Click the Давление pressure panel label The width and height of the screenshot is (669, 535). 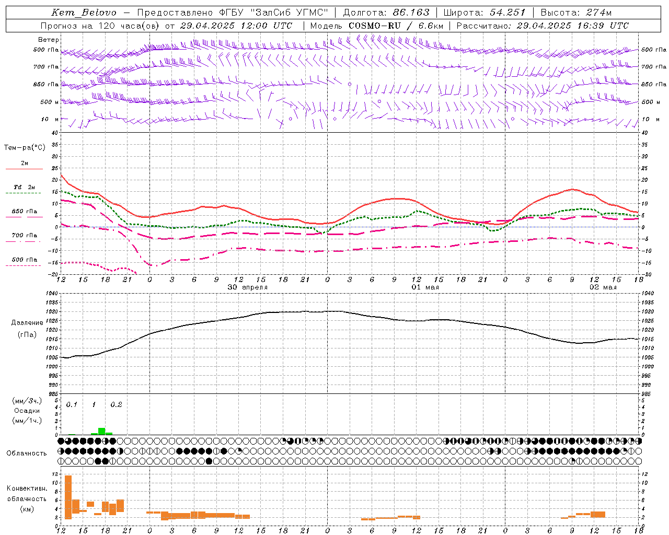[27, 323]
